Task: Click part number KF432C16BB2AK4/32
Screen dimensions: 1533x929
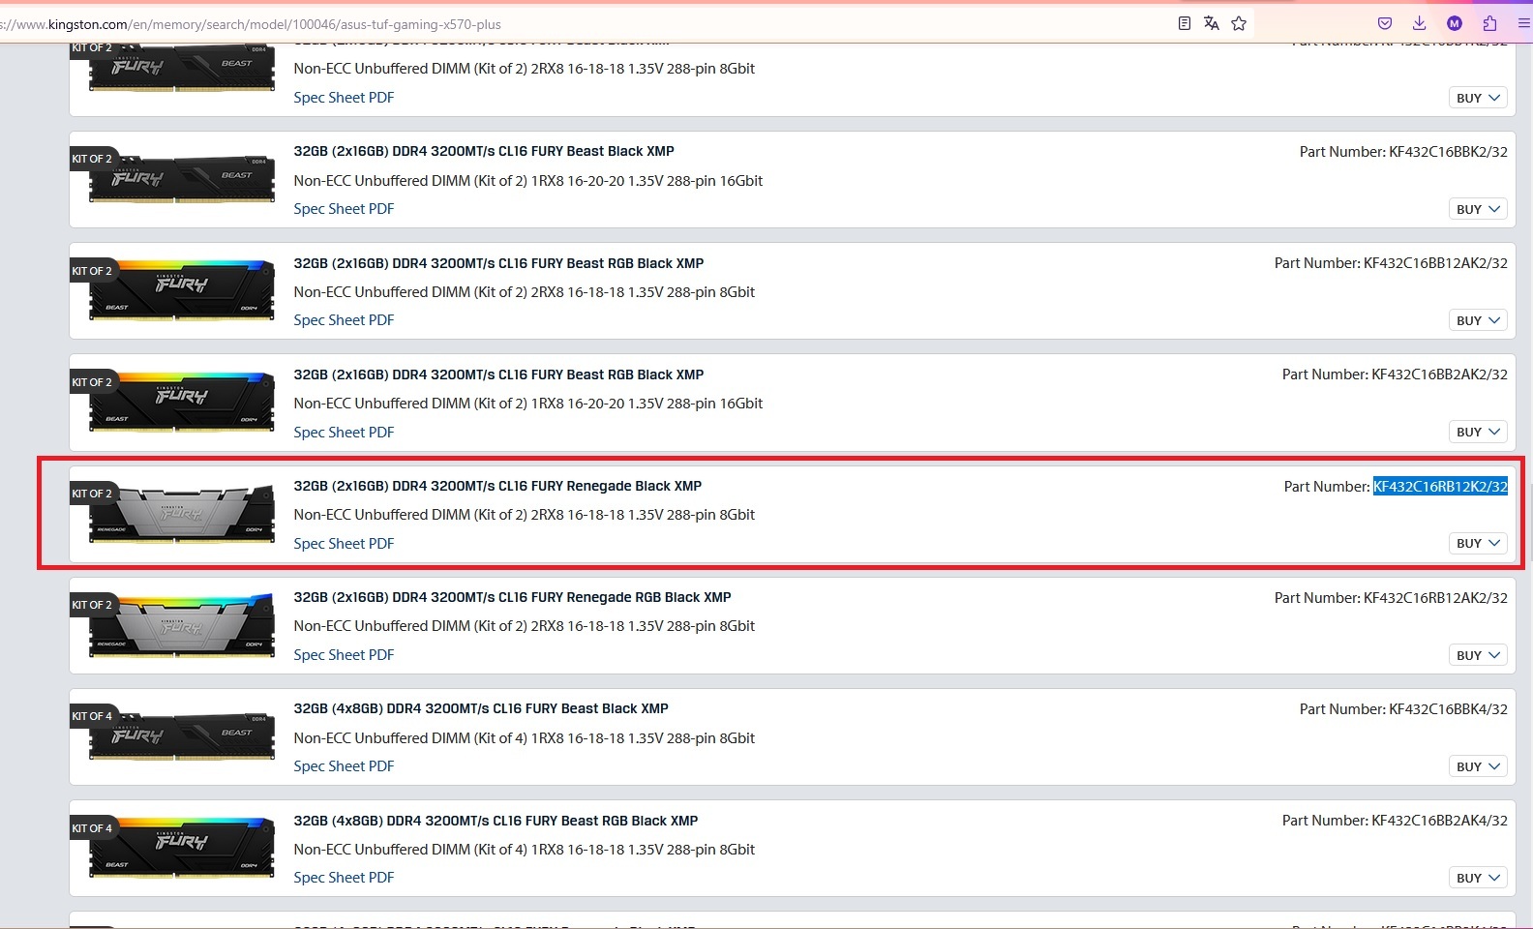Action: pyautogui.click(x=1439, y=821)
